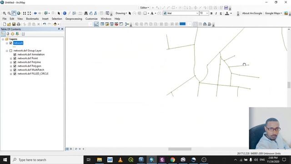This screenshot has width=291, height=164.
Task: Open the Insert menu
Action: pyautogui.click(x=45, y=19)
